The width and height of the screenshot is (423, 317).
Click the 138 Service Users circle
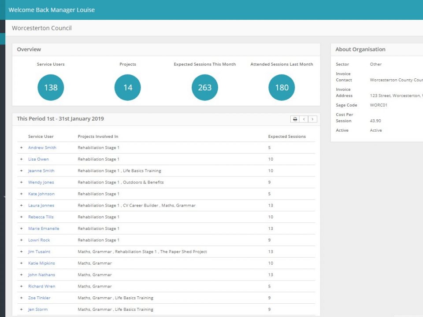(x=51, y=88)
